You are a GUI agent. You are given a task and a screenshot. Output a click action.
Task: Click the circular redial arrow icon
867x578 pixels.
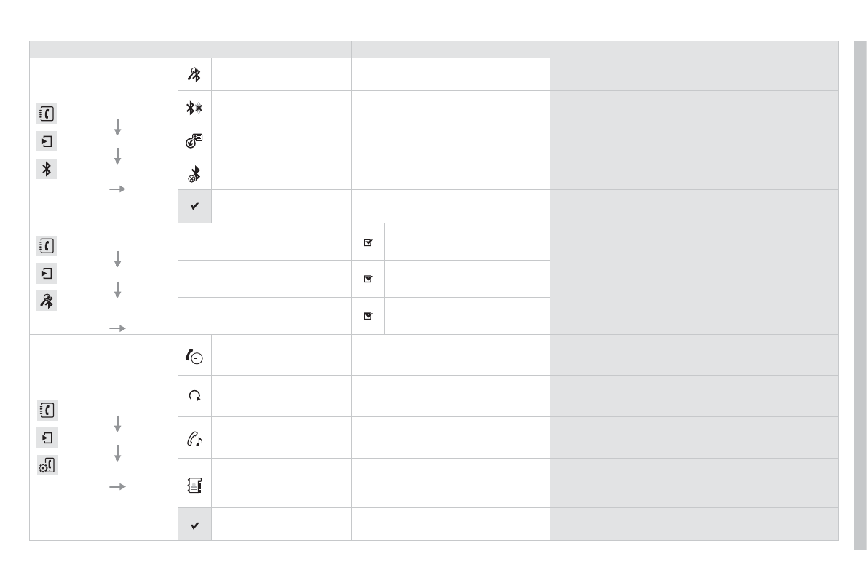point(194,396)
